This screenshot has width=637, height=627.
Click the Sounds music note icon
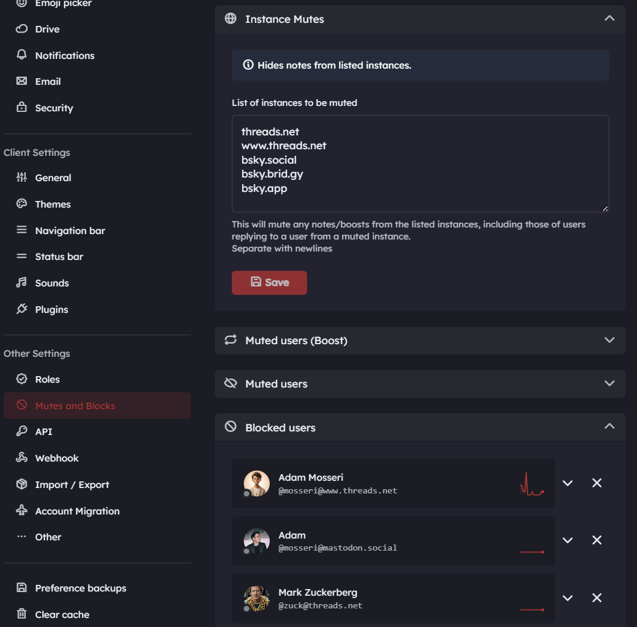pos(22,283)
